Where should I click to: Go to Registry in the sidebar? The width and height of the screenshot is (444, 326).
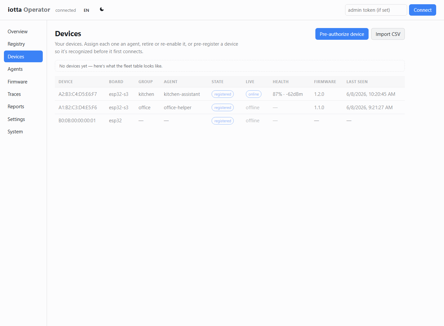[x=23, y=44]
